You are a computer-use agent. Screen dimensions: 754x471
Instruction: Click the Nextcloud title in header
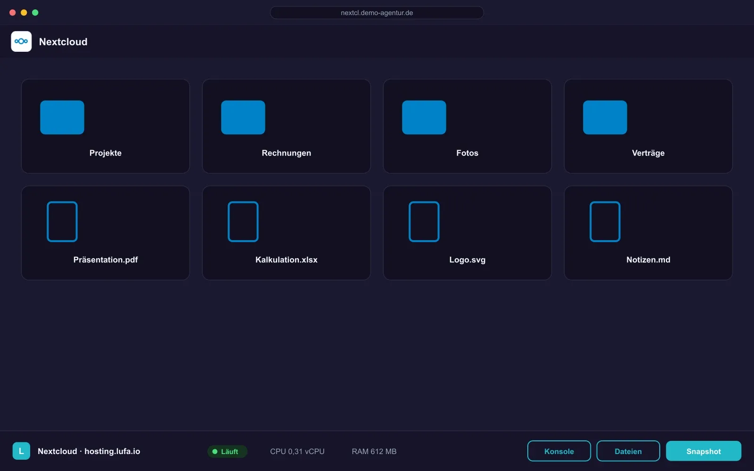point(63,42)
